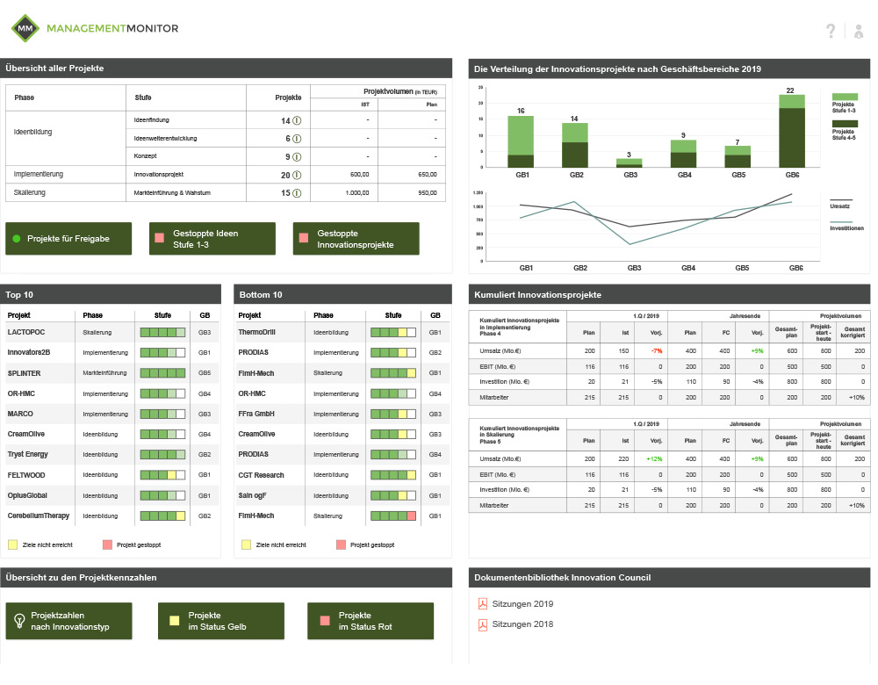Select LACTOPOC in Top 10
The height and width of the screenshot is (685, 878).
click(26, 332)
